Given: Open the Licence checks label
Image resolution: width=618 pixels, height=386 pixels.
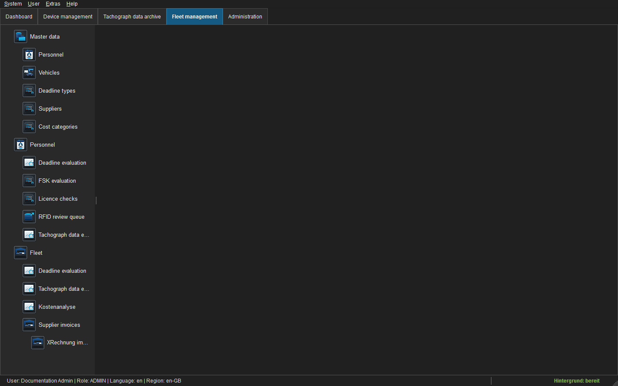Looking at the screenshot, I should point(58,199).
